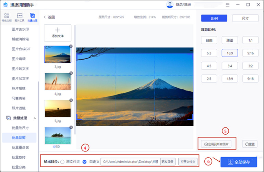The width and height of the screenshot is (264, 172).
Task: Go back with the 返回 arrow
Action: coord(49,17)
